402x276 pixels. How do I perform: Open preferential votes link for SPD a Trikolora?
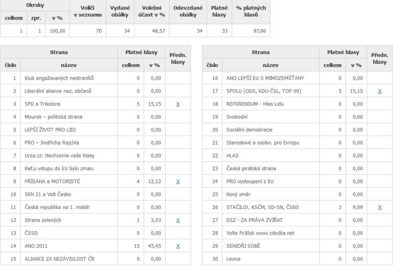point(178,104)
